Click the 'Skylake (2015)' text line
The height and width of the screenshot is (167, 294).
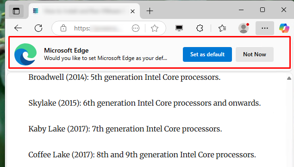(144, 103)
